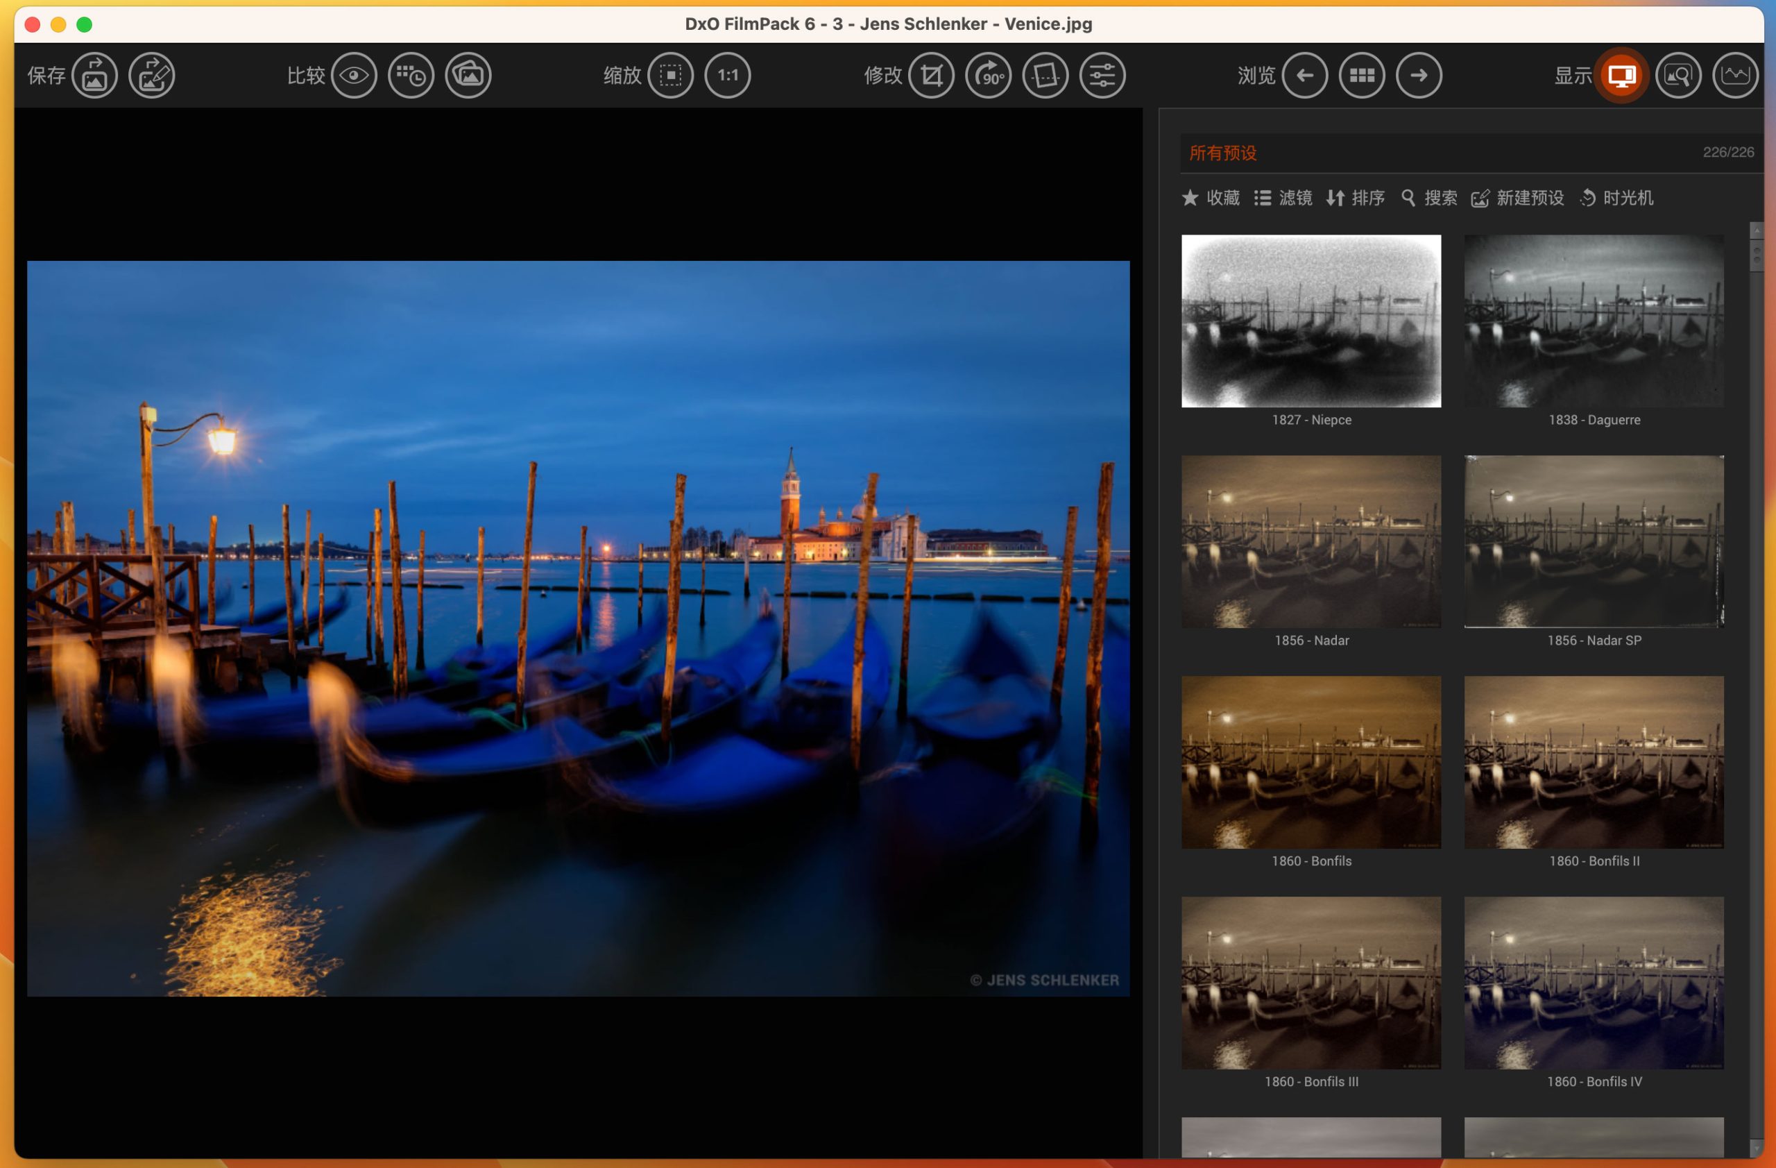Open the image browser grid
The image size is (1776, 1168).
[1362, 76]
